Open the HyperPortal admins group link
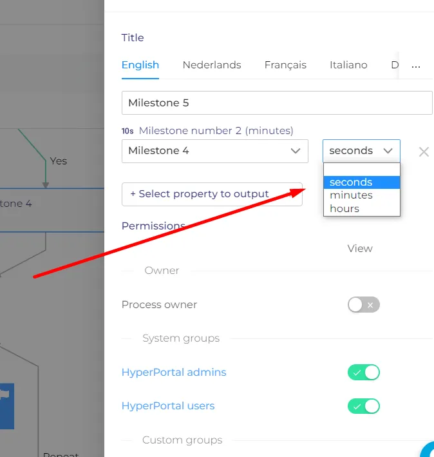 174,373
